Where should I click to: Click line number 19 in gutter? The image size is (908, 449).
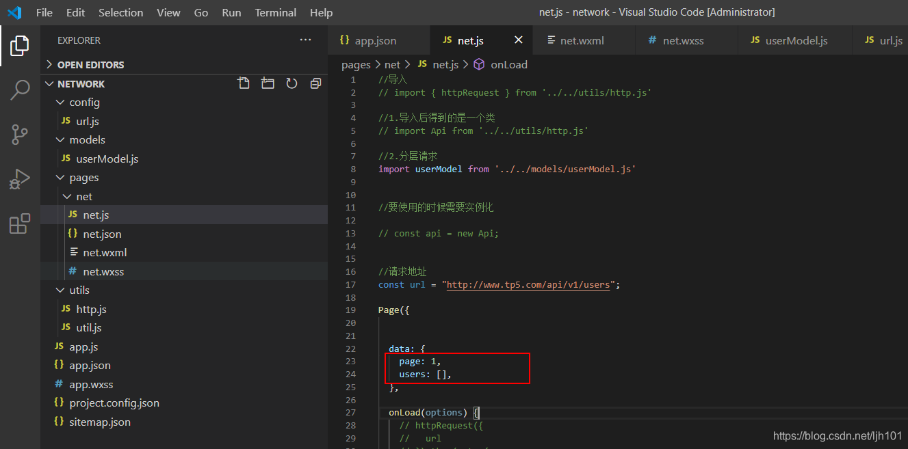[x=350, y=310]
